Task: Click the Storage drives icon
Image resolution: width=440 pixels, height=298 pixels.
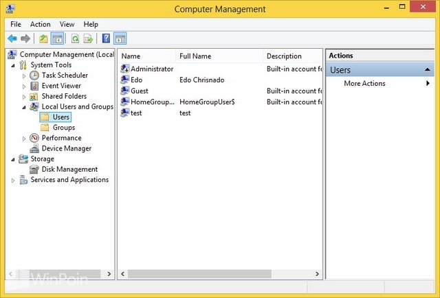Action: [23, 159]
